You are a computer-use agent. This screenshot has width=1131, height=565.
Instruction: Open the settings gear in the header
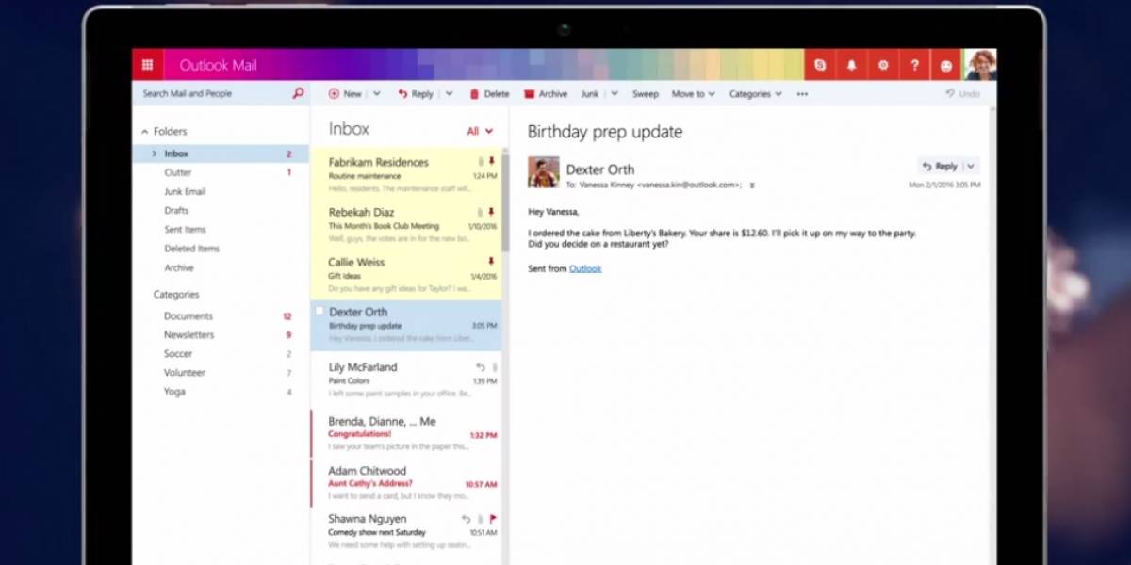pyautogui.click(x=883, y=65)
